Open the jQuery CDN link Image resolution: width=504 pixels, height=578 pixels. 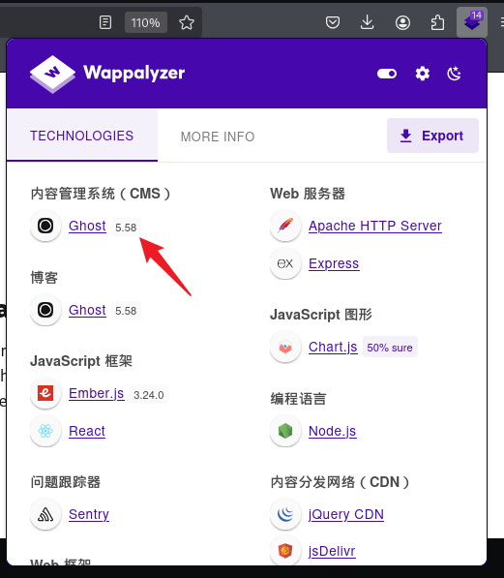point(346,514)
